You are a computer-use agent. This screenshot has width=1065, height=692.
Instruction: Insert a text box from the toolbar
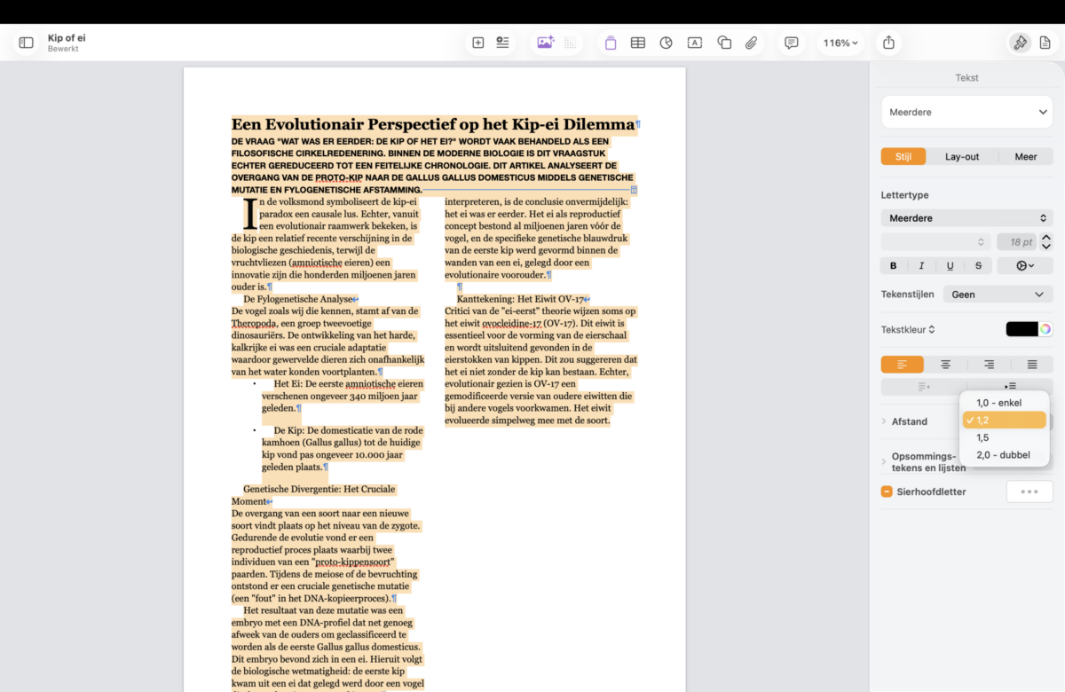(695, 43)
